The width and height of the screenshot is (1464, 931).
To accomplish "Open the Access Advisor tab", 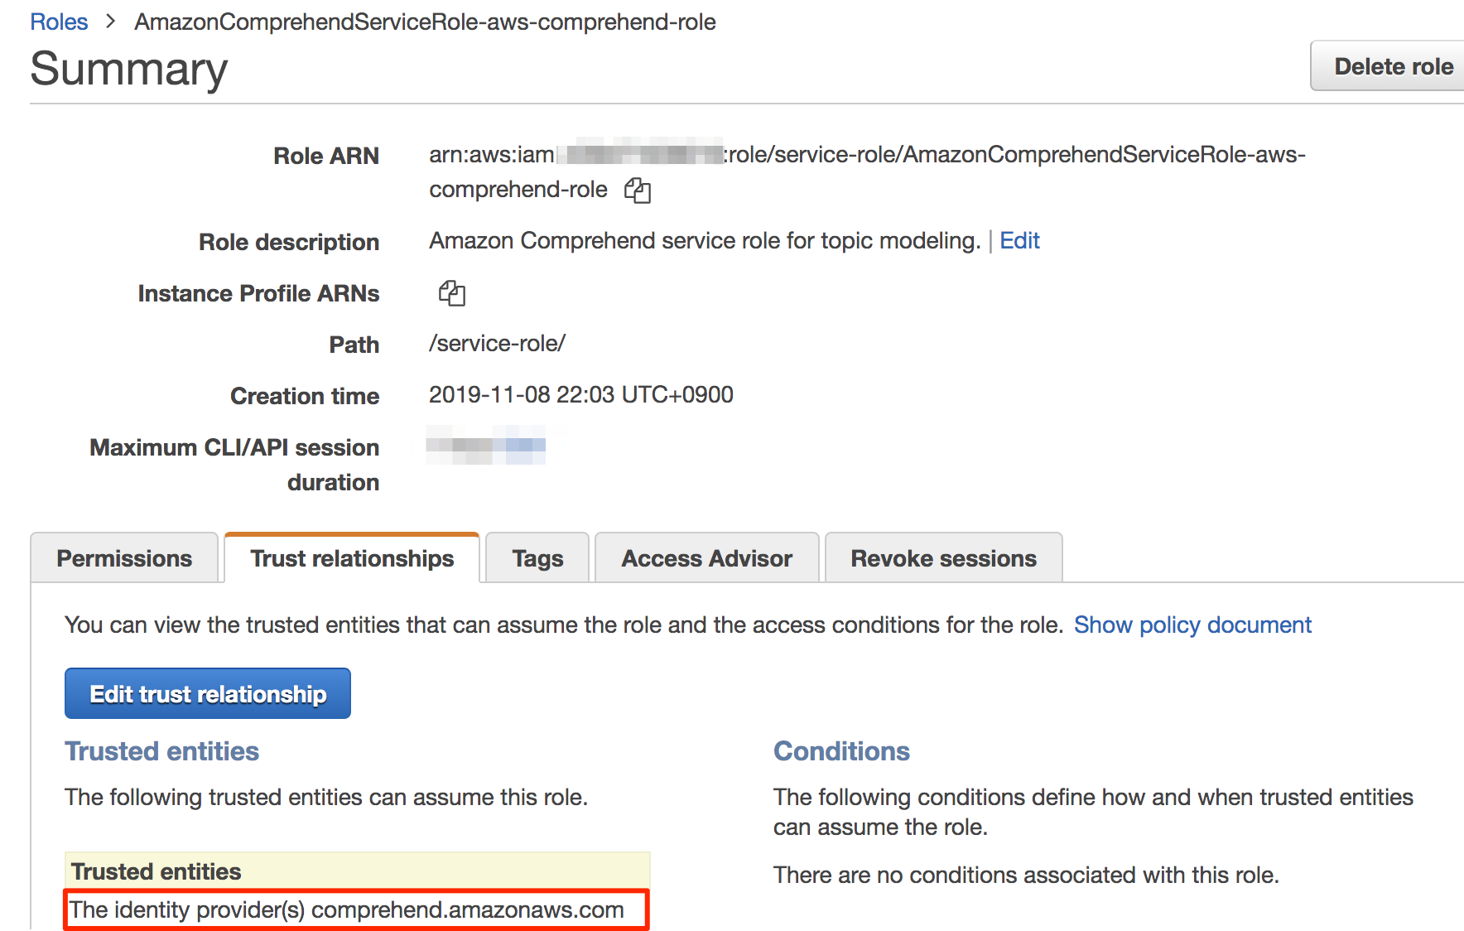I will point(707,558).
